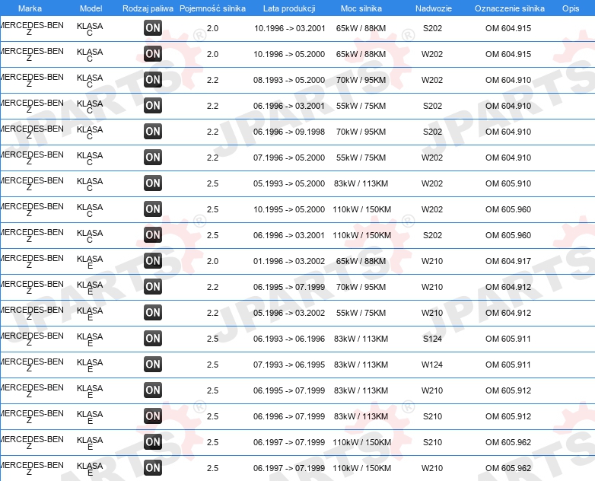The image size is (595, 481).
Task: Click the ON icon in 06.1996 -> 03.2001 55kW row
Action: click(x=153, y=105)
